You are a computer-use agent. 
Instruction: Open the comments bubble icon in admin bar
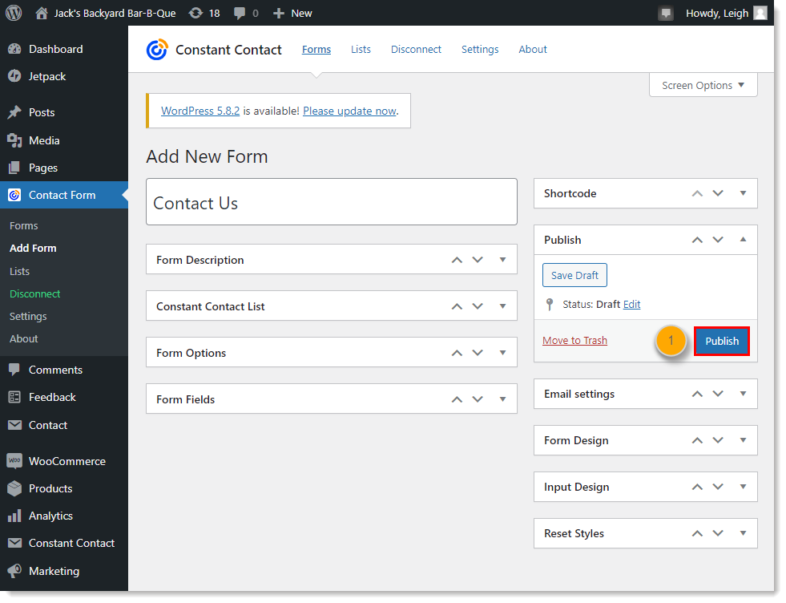[x=240, y=13]
